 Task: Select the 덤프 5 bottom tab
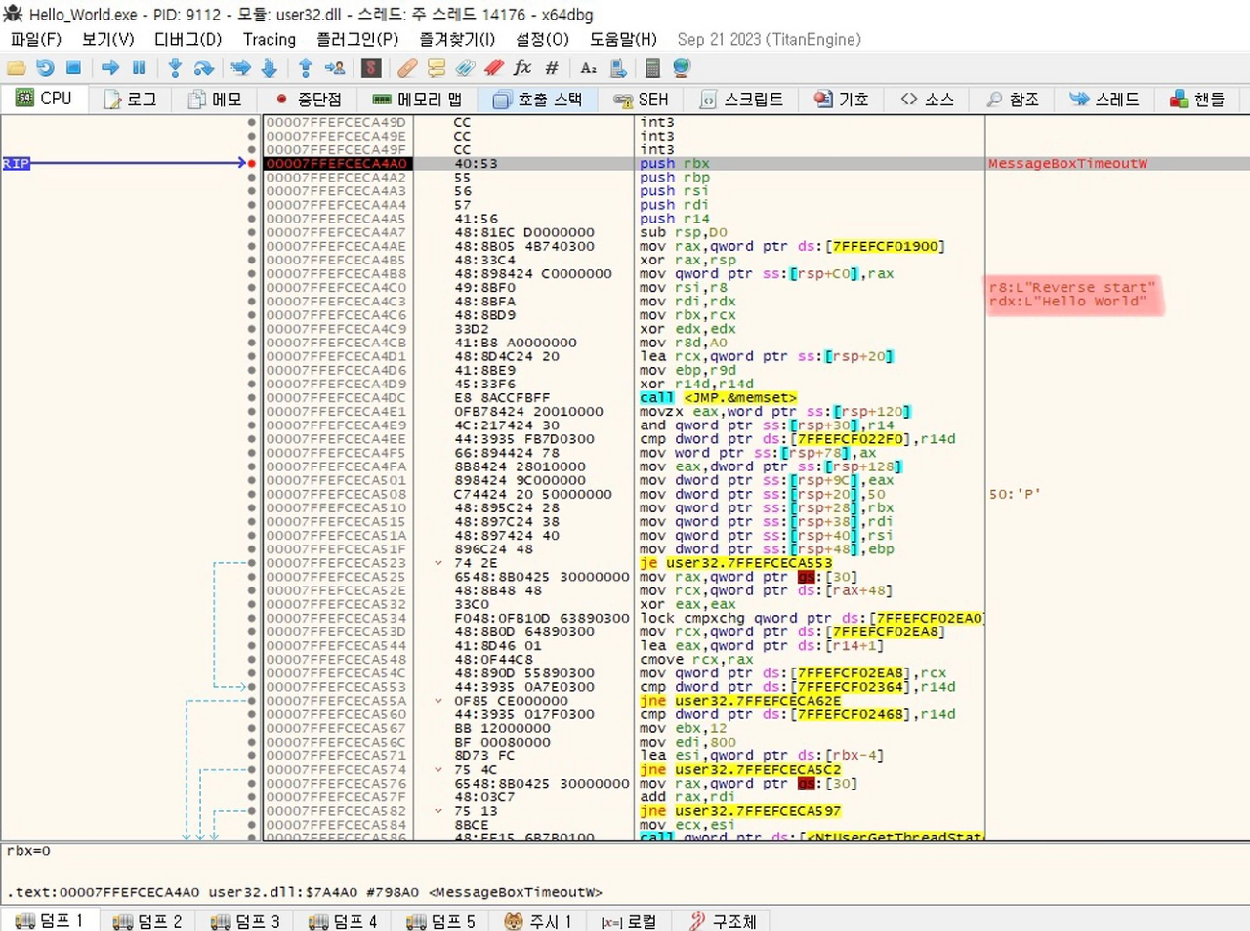(440, 920)
